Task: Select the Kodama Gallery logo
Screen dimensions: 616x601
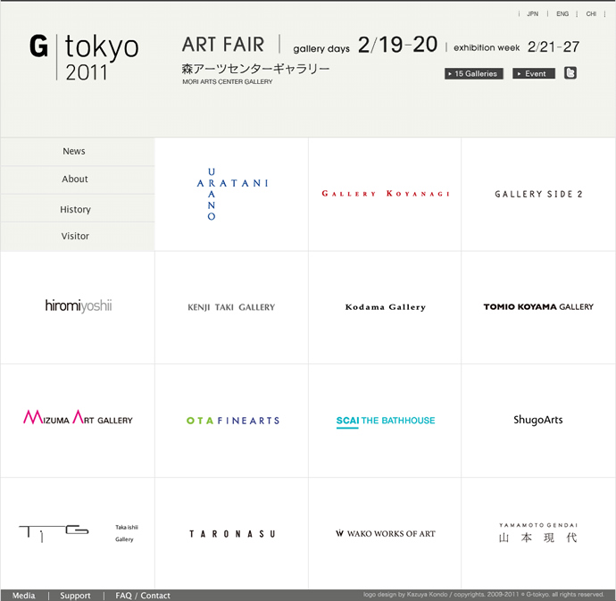Action: tap(386, 307)
